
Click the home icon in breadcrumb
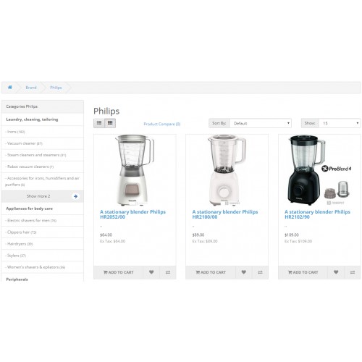tap(10, 88)
